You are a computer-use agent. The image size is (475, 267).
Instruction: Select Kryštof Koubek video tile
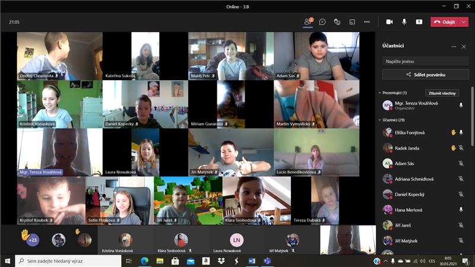point(51,201)
